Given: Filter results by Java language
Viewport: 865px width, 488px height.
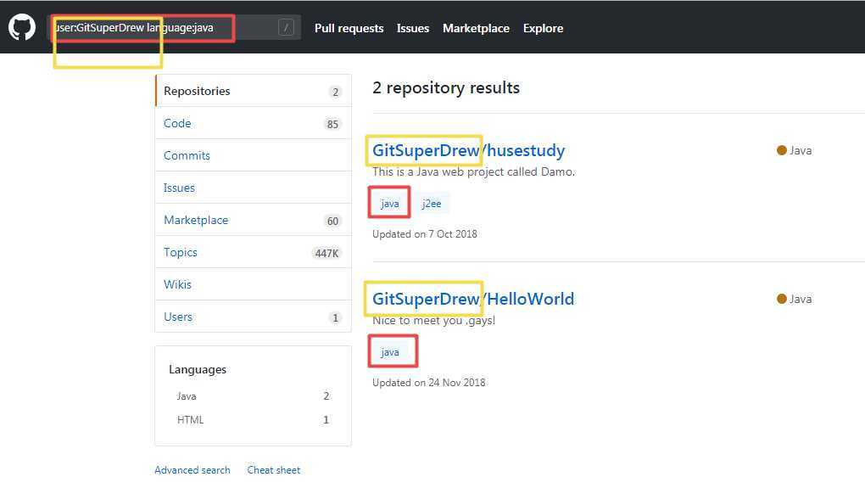Looking at the screenshot, I should click(253, 395).
